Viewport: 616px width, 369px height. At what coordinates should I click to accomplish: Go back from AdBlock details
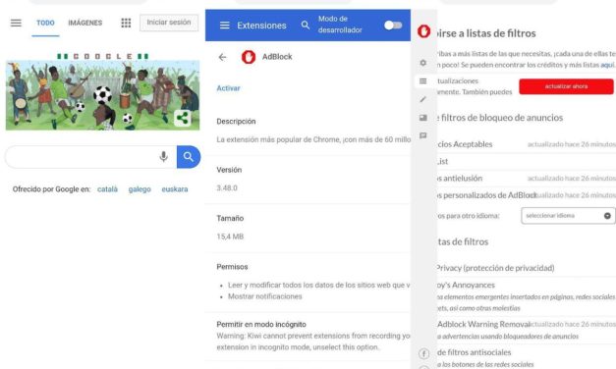(x=222, y=57)
